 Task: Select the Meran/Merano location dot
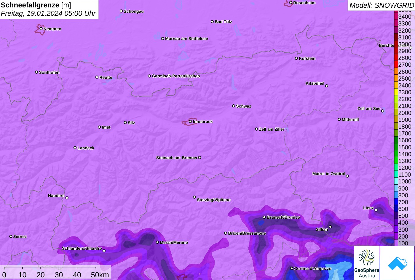click(x=157, y=242)
